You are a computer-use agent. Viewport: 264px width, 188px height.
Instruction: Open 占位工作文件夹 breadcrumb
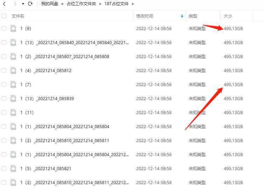[81, 4]
